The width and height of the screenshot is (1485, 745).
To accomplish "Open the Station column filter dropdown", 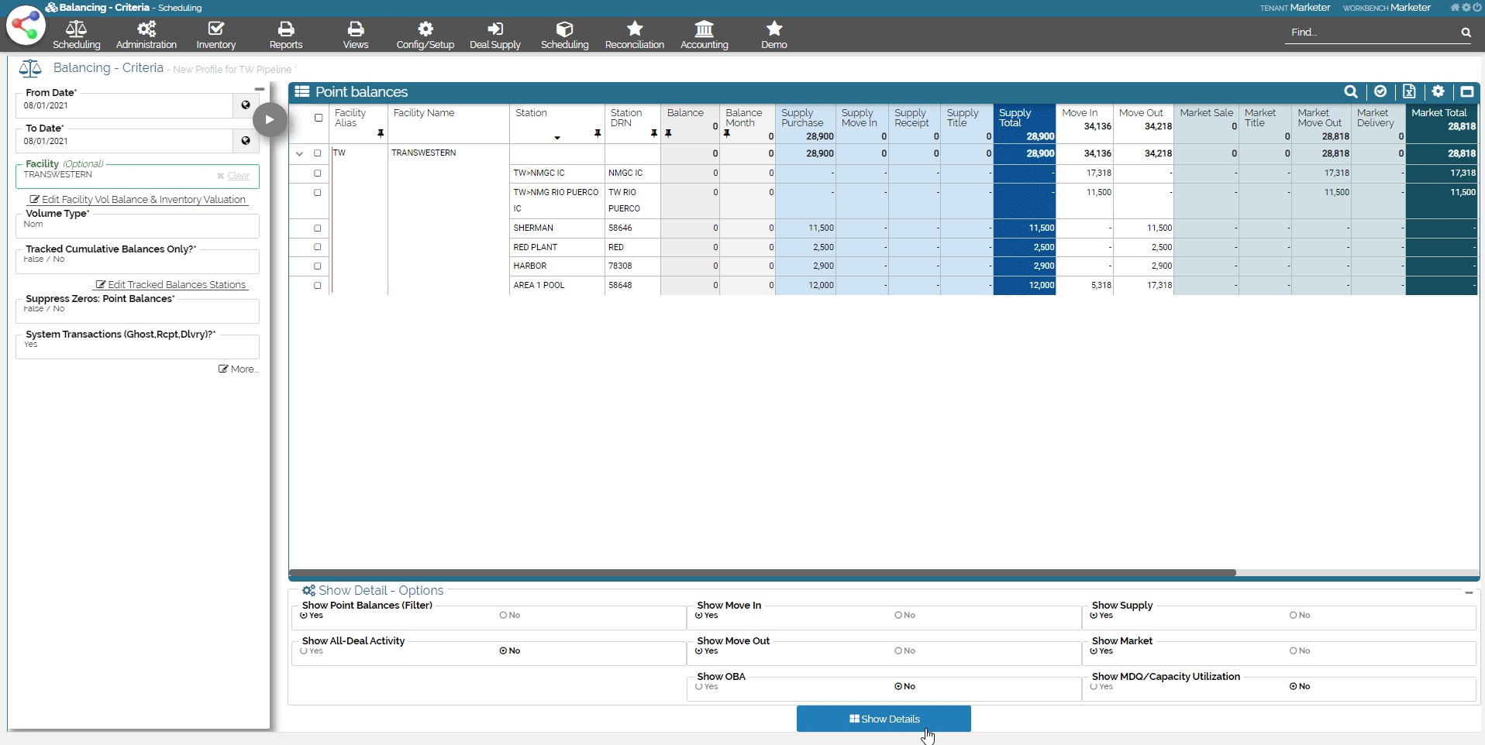I will [x=557, y=138].
